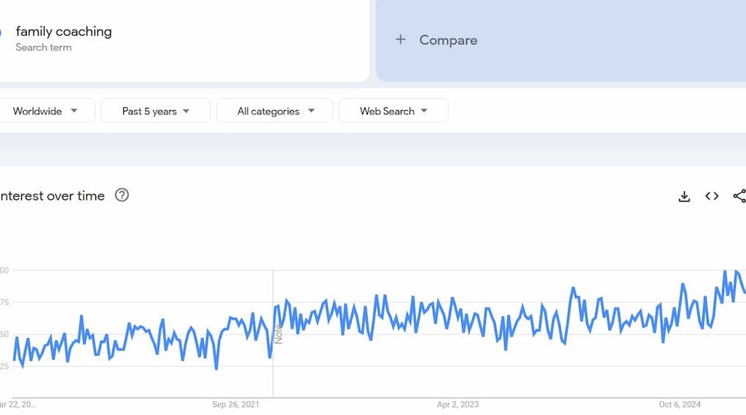The width and height of the screenshot is (746, 415).
Task: Open help icon beside Interest over time
Action: 122,195
